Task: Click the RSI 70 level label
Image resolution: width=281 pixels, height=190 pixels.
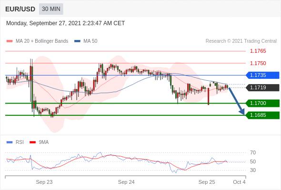Action: 253,152
